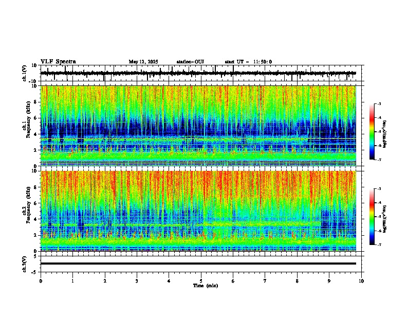Click the "-3" label on ch.1 color bar
This screenshot has width=407, height=315.
point(379,104)
